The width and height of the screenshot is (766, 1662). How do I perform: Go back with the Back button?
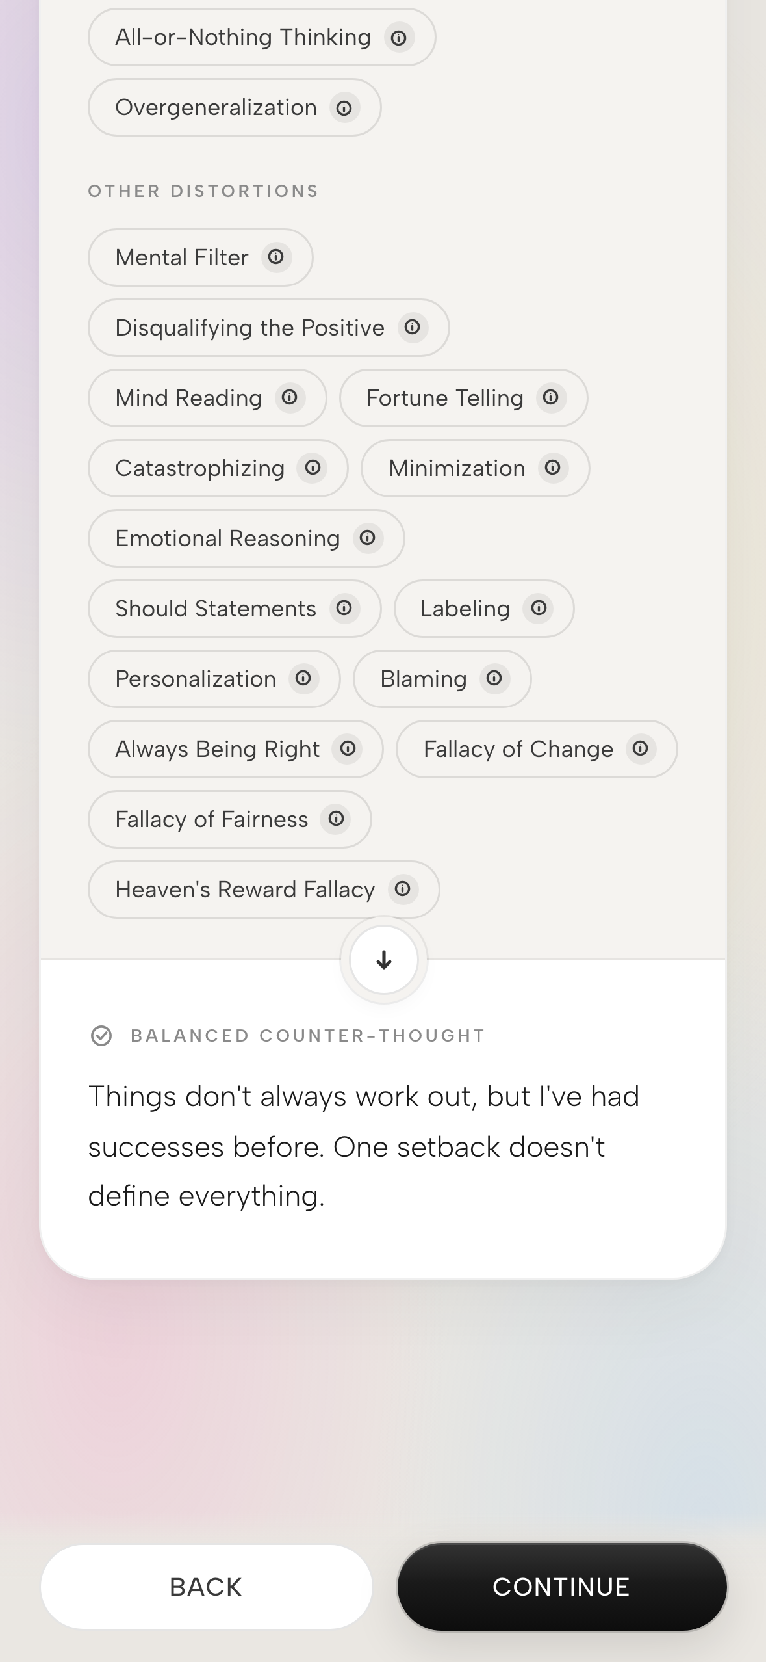tap(206, 1587)
